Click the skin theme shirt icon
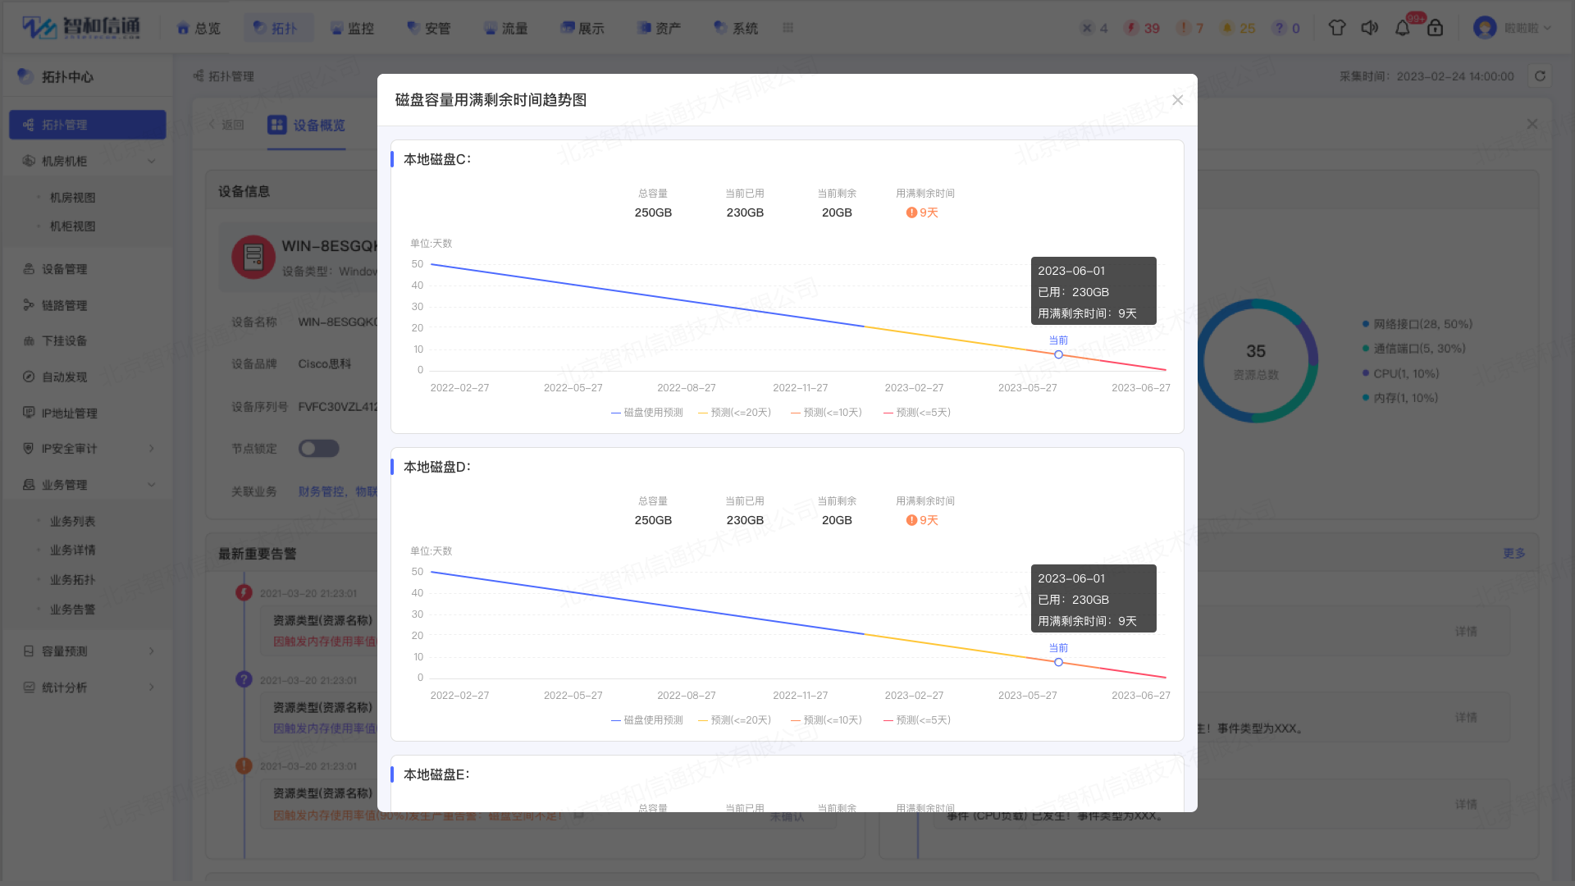 tap(1337, 28)
